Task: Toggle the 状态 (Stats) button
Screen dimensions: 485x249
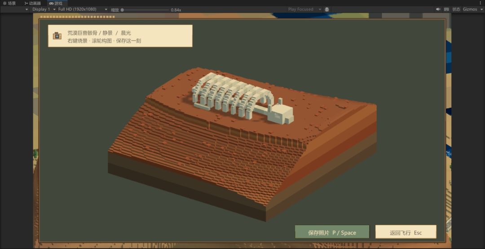Action: pyautogui.click(x=456, y=9)
